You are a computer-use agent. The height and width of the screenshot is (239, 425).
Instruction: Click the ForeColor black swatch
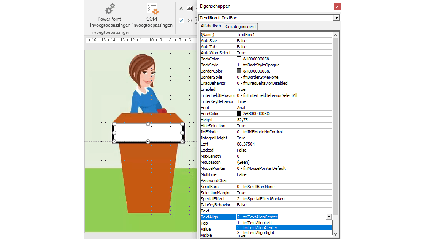pyautogui.click(x=239, y=114)
